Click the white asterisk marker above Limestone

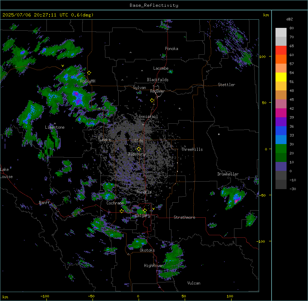pyautogui.click(x=55, y=124)
